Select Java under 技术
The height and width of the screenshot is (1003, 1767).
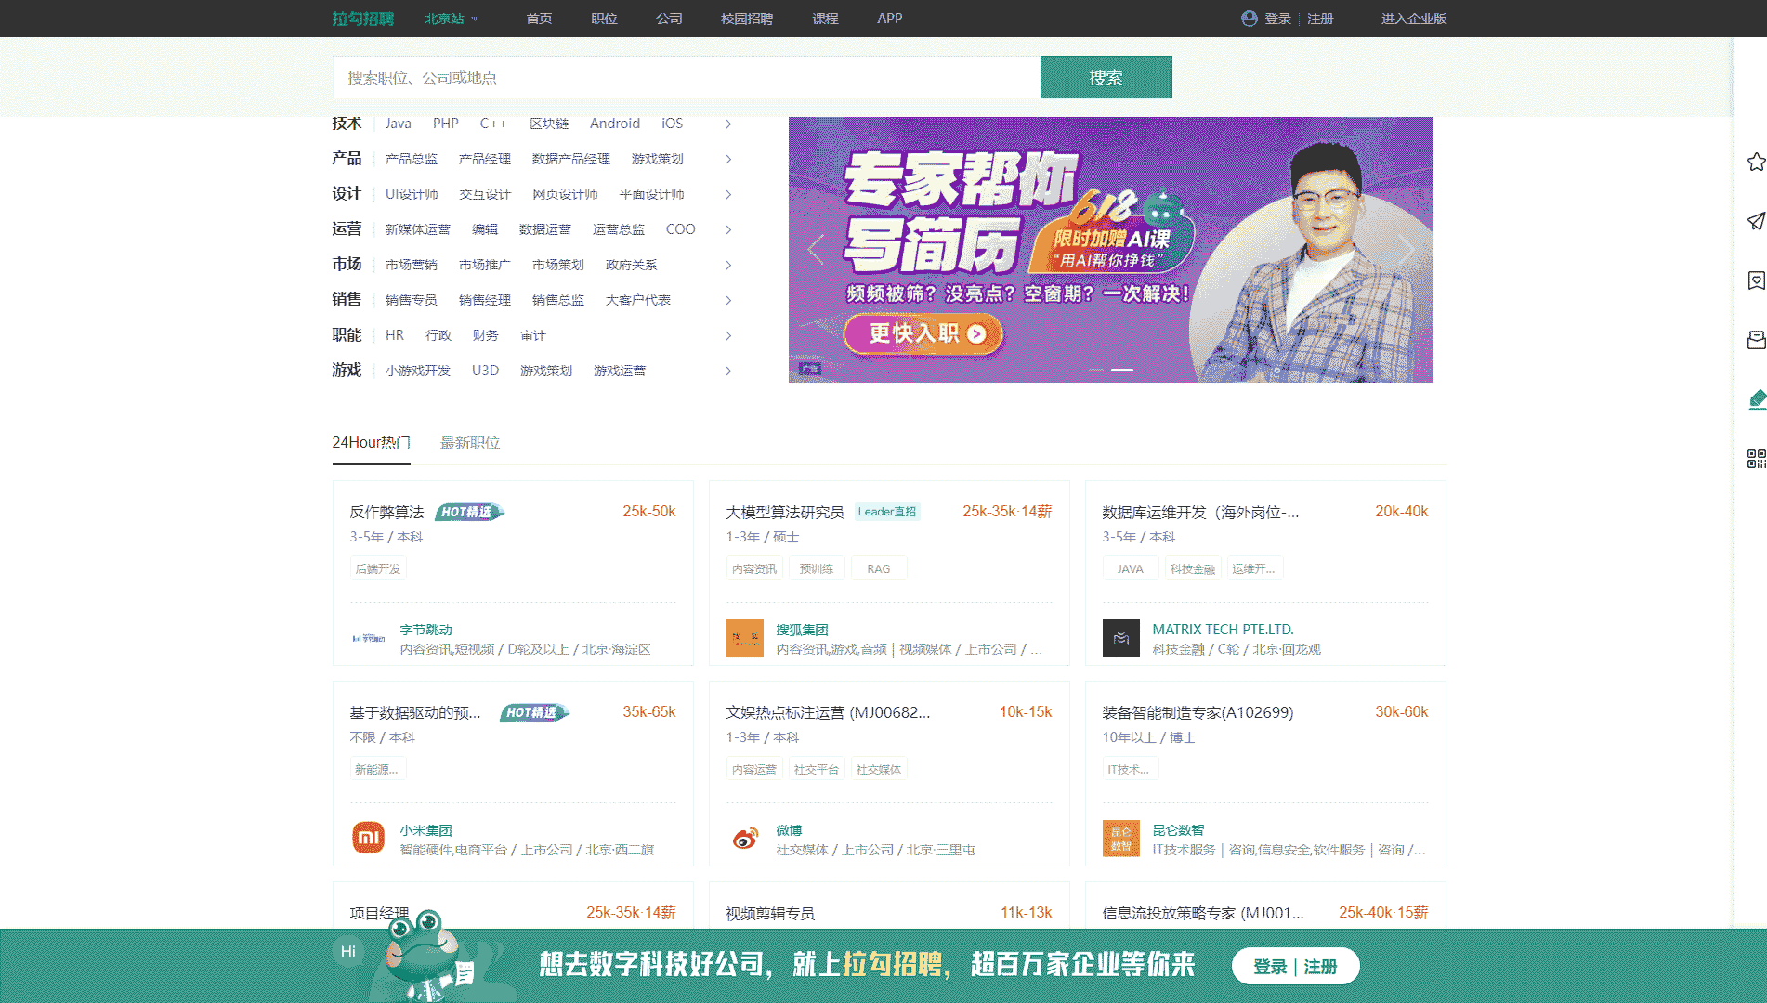(398, 124)
